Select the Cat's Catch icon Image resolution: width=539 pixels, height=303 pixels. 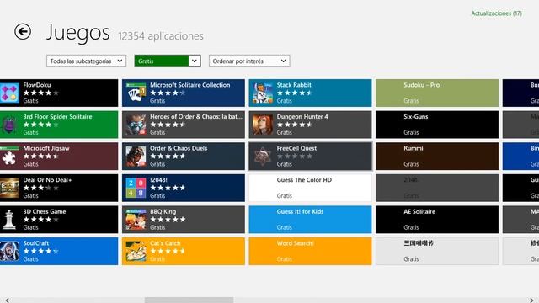click(x=136, y=251)
